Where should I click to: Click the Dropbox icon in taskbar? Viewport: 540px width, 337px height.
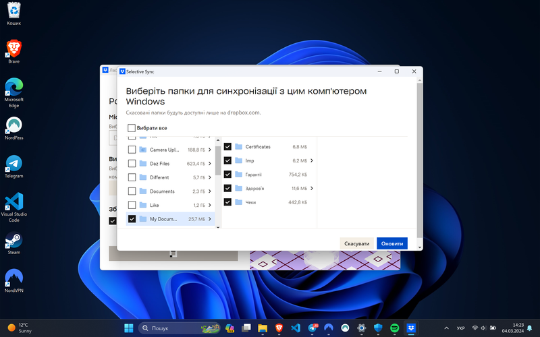tap(412, 328)
